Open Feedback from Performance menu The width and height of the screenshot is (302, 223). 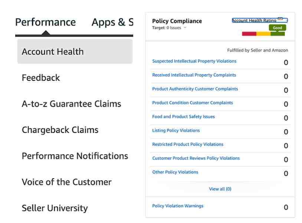[x=41, y=78]
